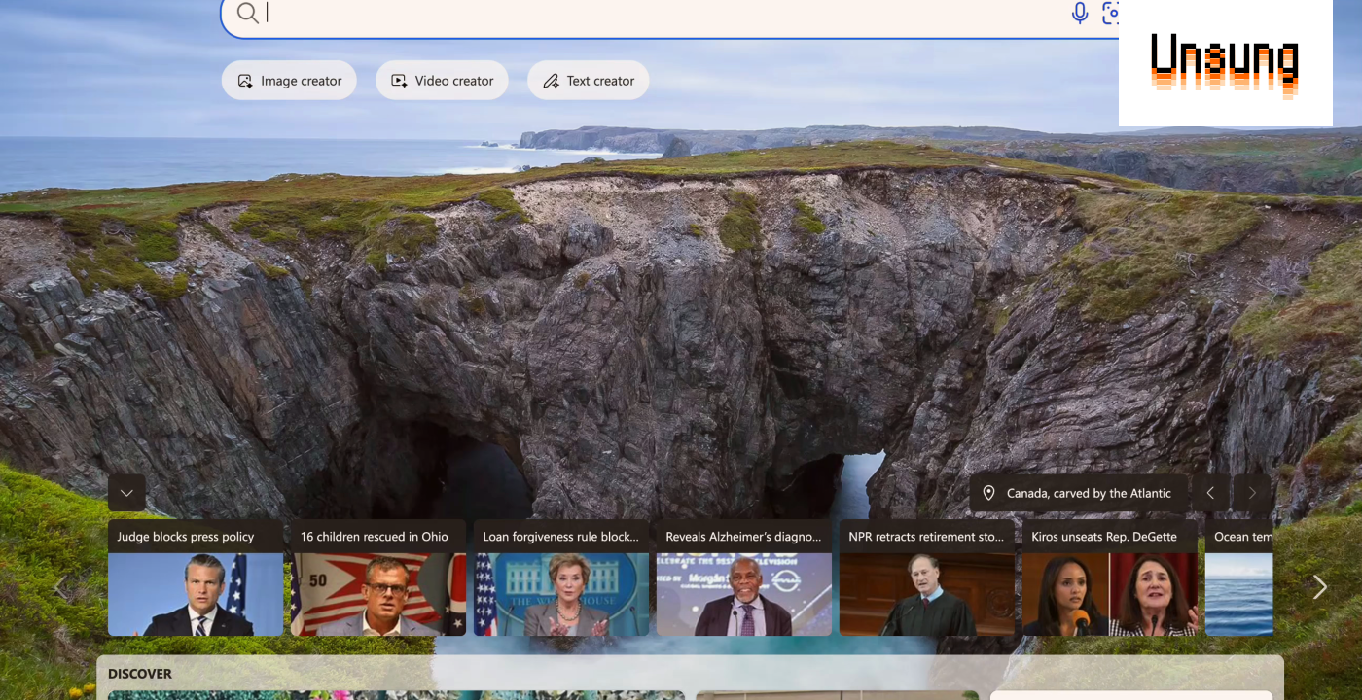
Task: Open the Loan forgiveness rule story
Action: (x=561, y=577)
